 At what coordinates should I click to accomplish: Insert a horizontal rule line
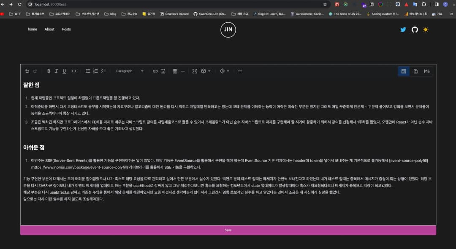pos(183,71)
